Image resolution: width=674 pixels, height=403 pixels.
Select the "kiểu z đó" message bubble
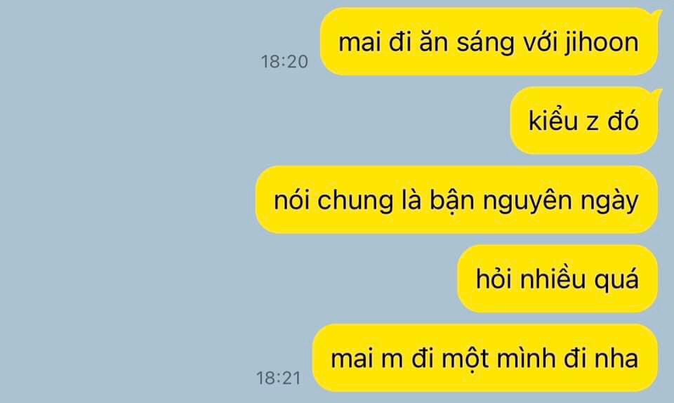[x=584, y=121]
